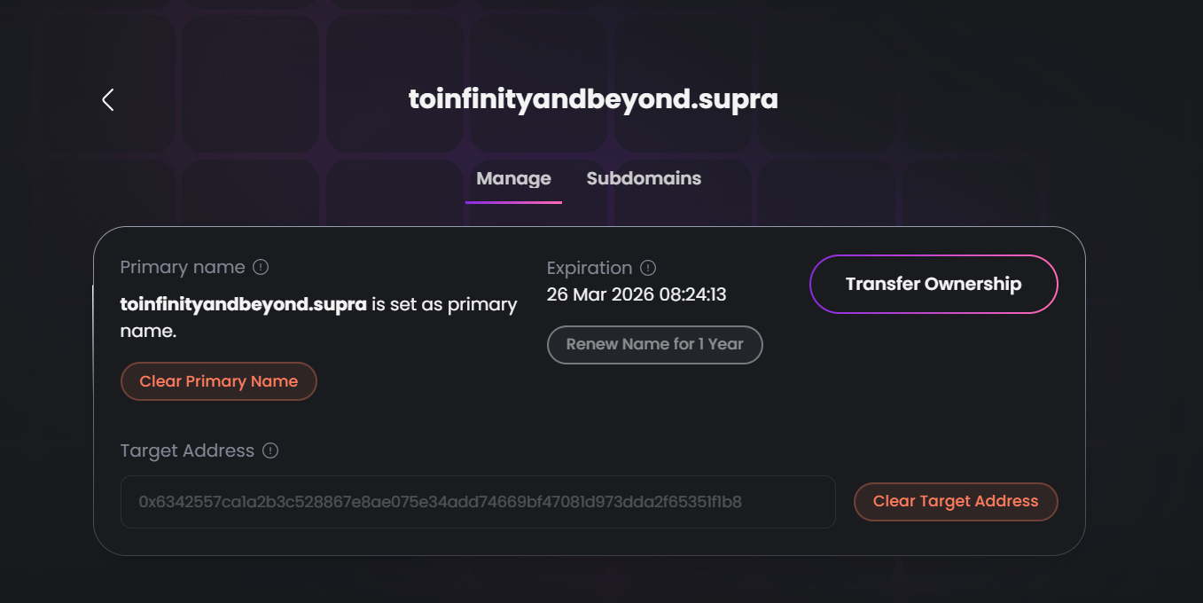
Task: Renew Name for 1 Year
Action: pos(654,344)
